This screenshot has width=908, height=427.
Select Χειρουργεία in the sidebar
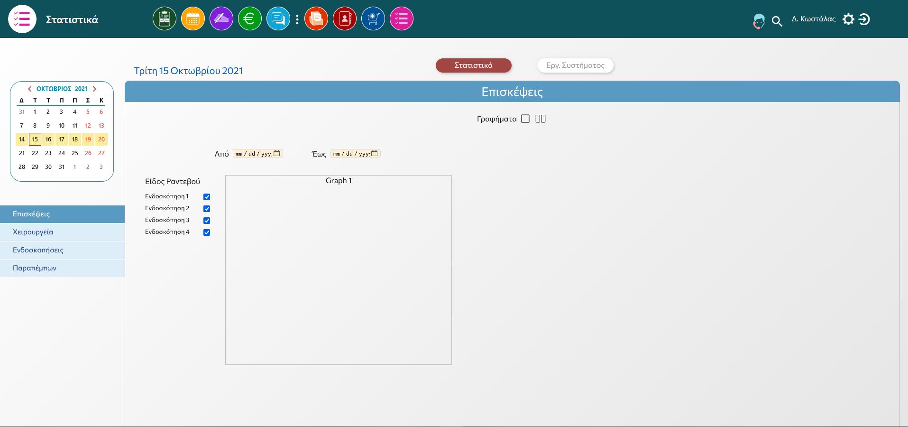point(62,232)
